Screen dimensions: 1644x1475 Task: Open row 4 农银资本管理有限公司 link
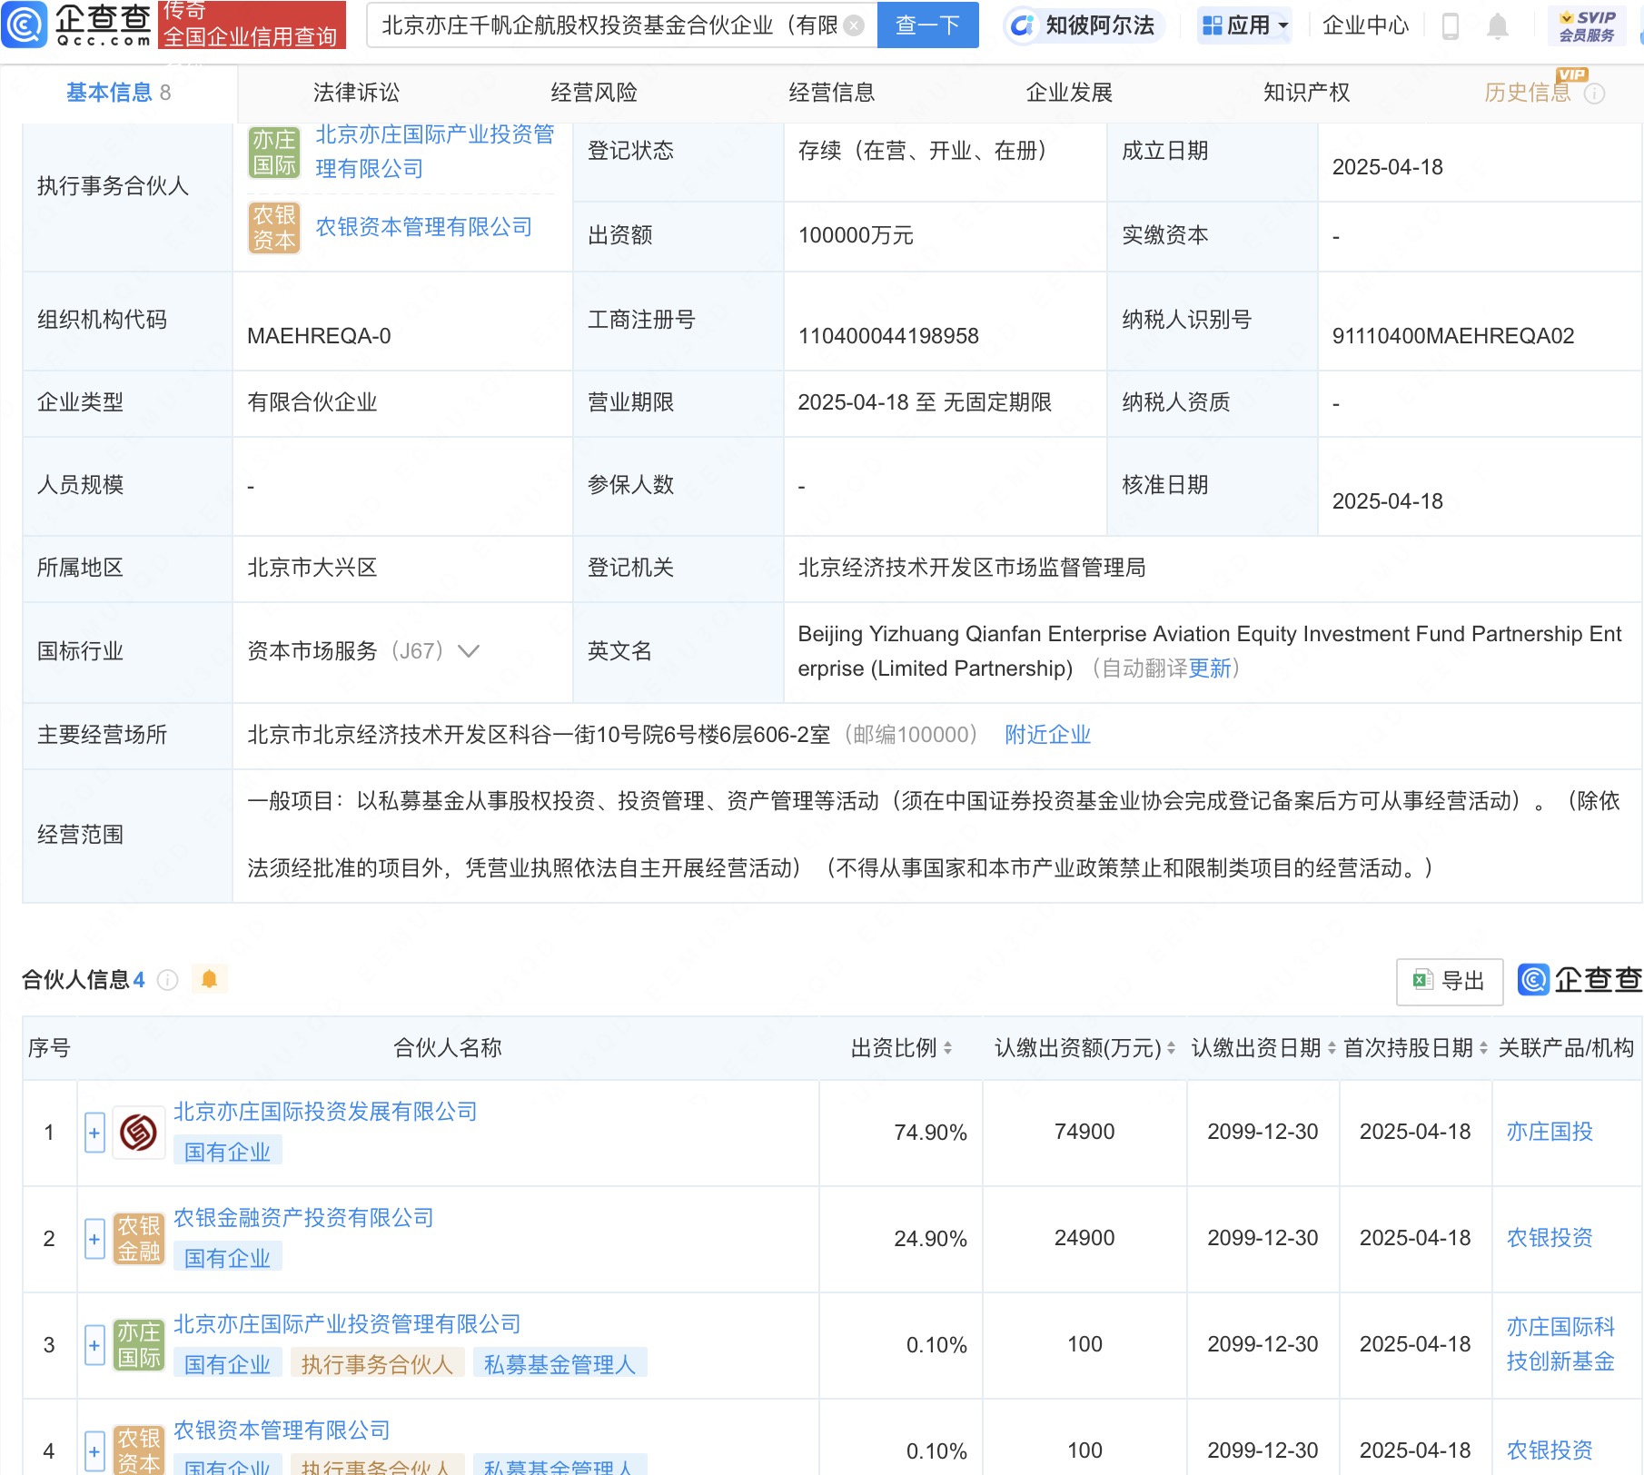(282, 1430)
